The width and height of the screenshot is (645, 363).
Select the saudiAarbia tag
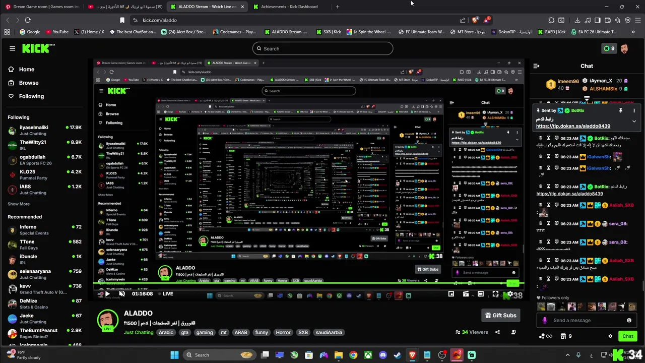click(x=329, y=332)
